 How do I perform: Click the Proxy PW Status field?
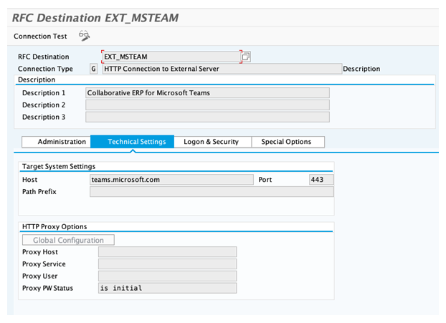click(167, 288)
